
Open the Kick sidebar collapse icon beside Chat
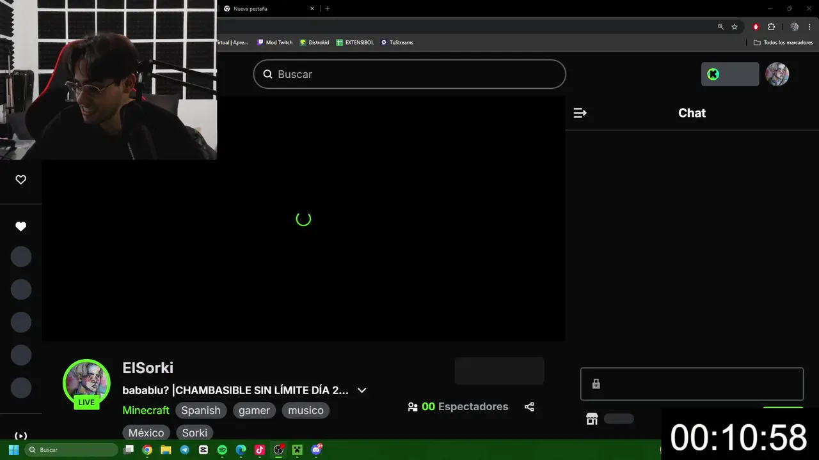pos(580,113)
